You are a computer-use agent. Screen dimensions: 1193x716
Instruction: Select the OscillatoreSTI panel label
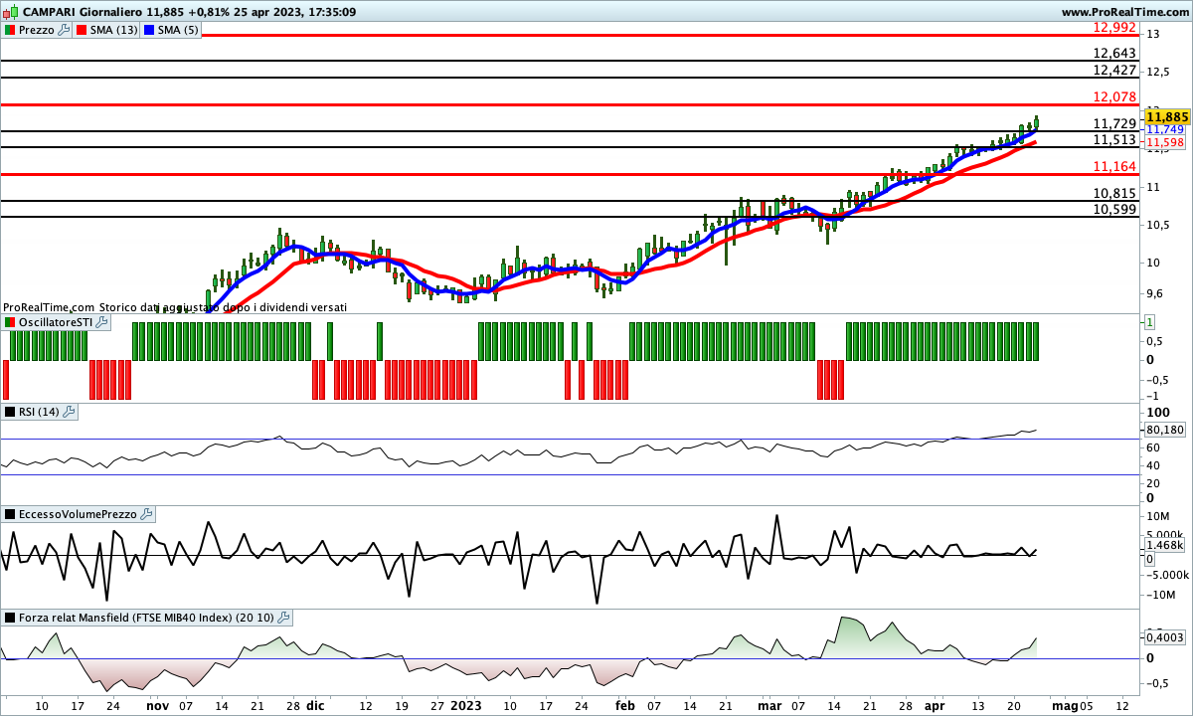[x=58, y=323]
